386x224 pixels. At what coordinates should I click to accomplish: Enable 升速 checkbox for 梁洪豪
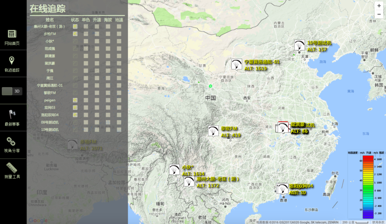click(97, 63)
